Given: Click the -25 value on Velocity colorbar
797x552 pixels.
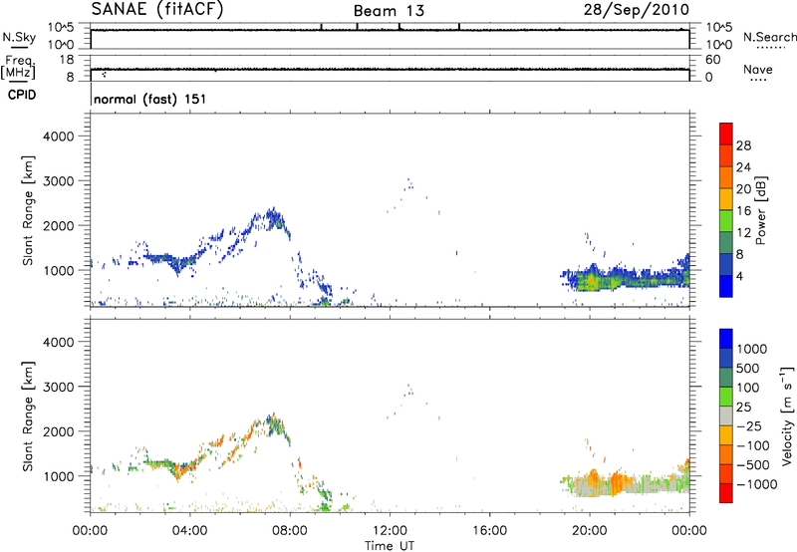Looking at the screenshot, I should pos(751,426).
